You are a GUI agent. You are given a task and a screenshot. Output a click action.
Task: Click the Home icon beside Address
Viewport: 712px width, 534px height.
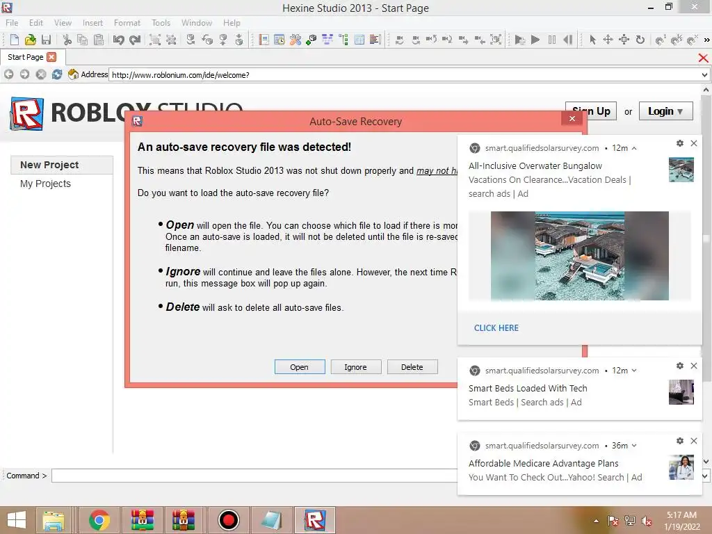72,74
